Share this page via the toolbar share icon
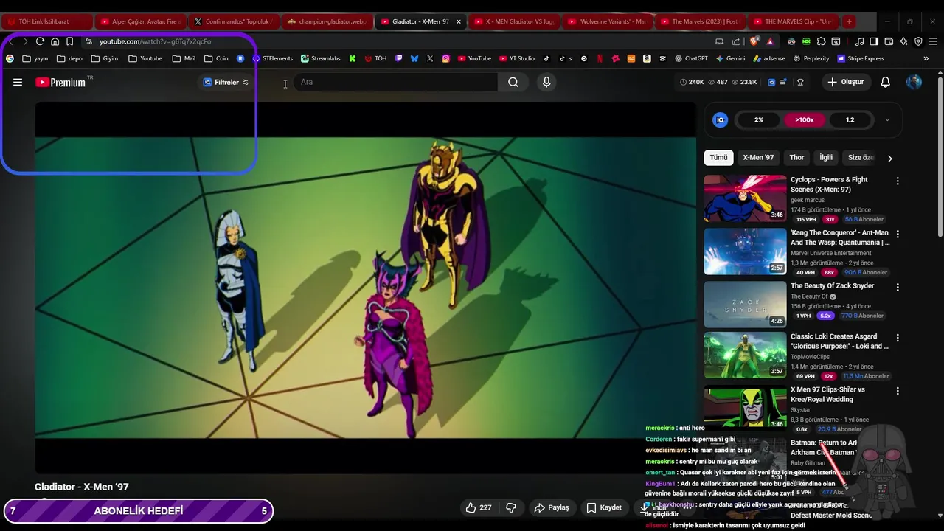The image size is (944, 531). [x=735, y=41]
